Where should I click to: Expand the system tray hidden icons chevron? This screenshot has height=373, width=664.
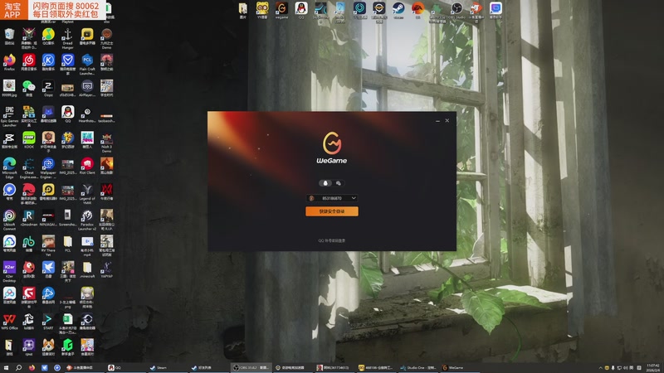click(600, 368)
